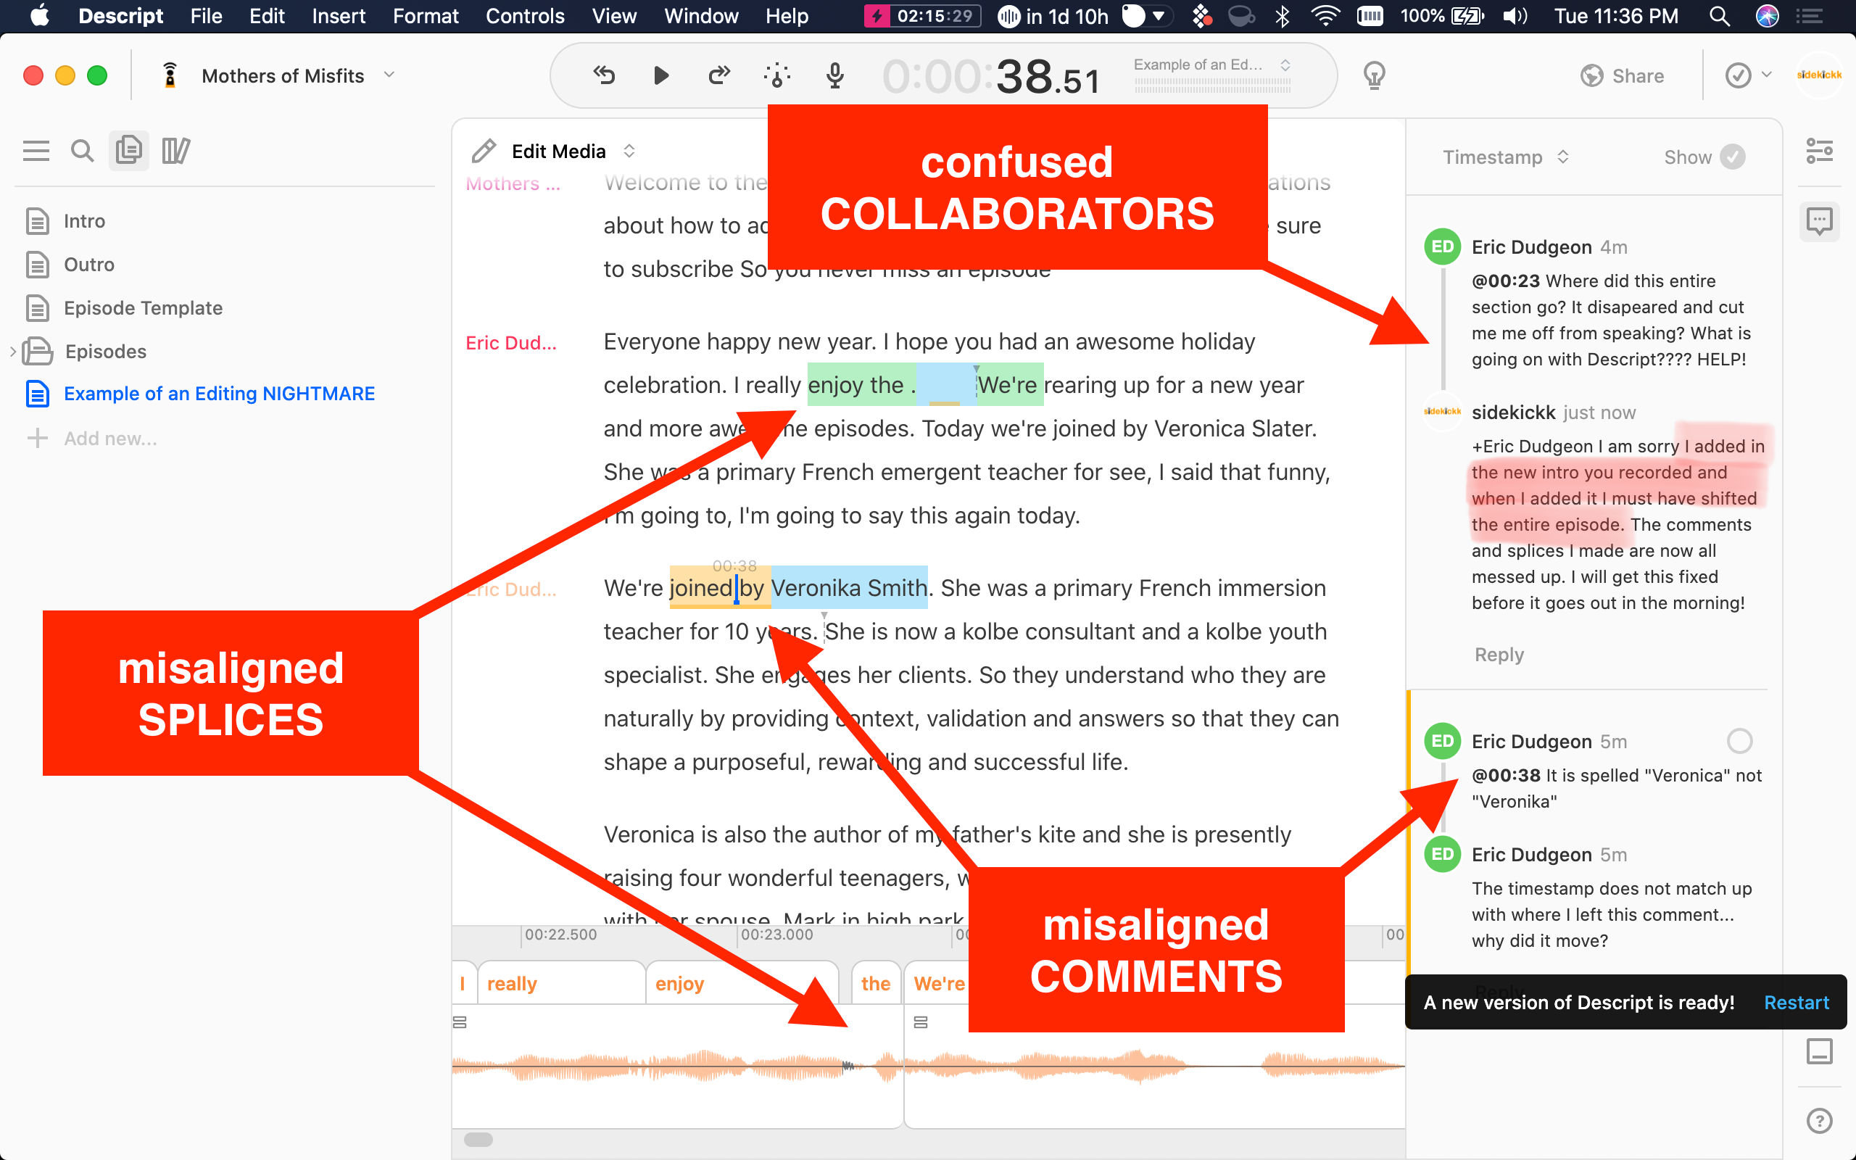Click the 'Mothers ...' speaker label

point(513,183)
